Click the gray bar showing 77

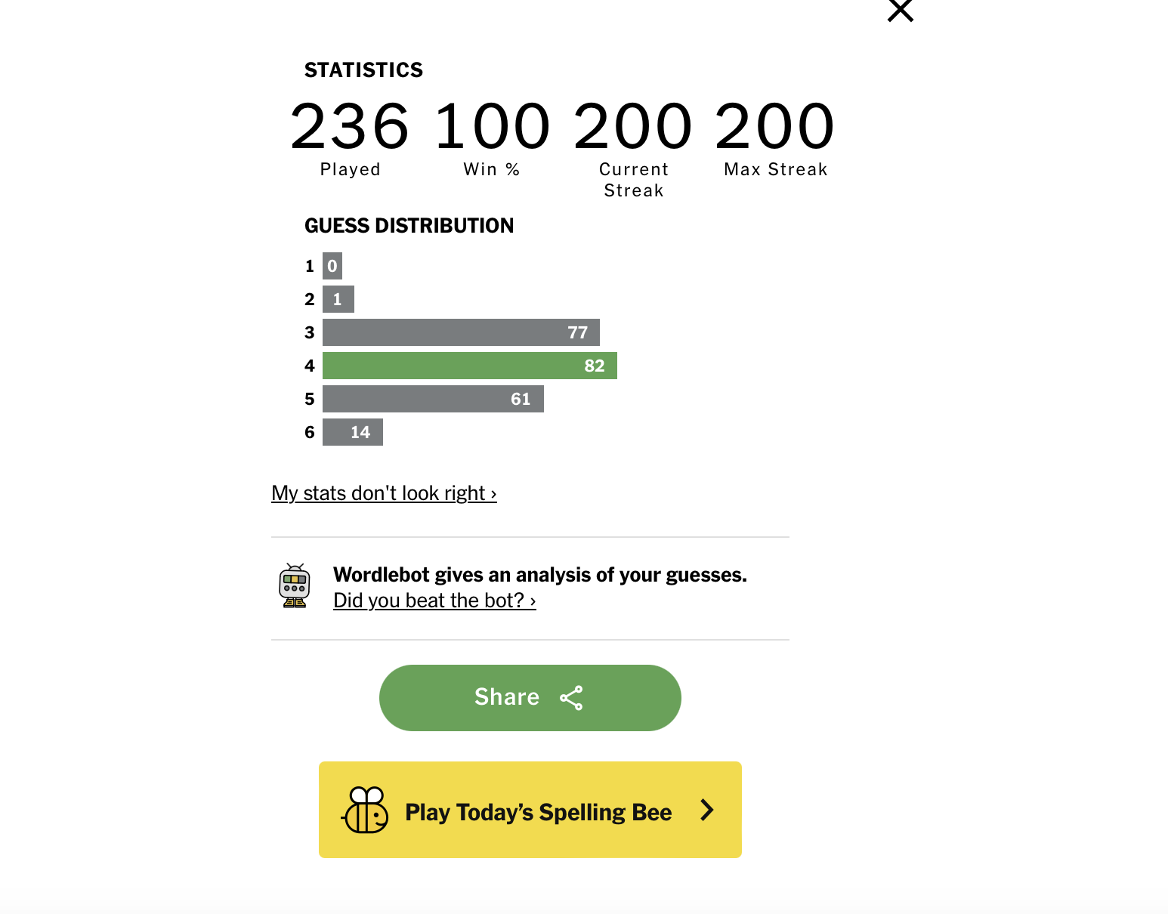(x=461, y=332)
